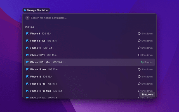The height and width of the screenshot is (112, 179).
Task: Go back using the back arrow button
Action: coord(27,18)
